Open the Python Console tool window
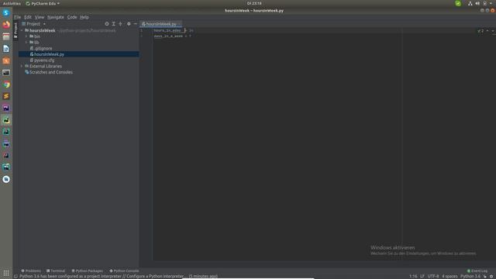 (x=124, y=270)
